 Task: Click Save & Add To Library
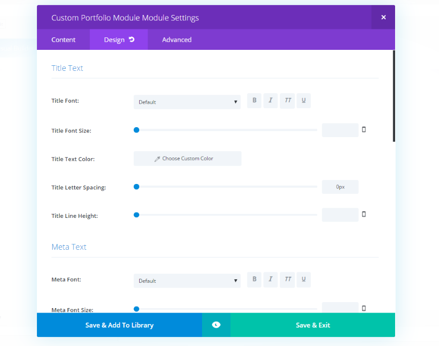click(119, 325)
